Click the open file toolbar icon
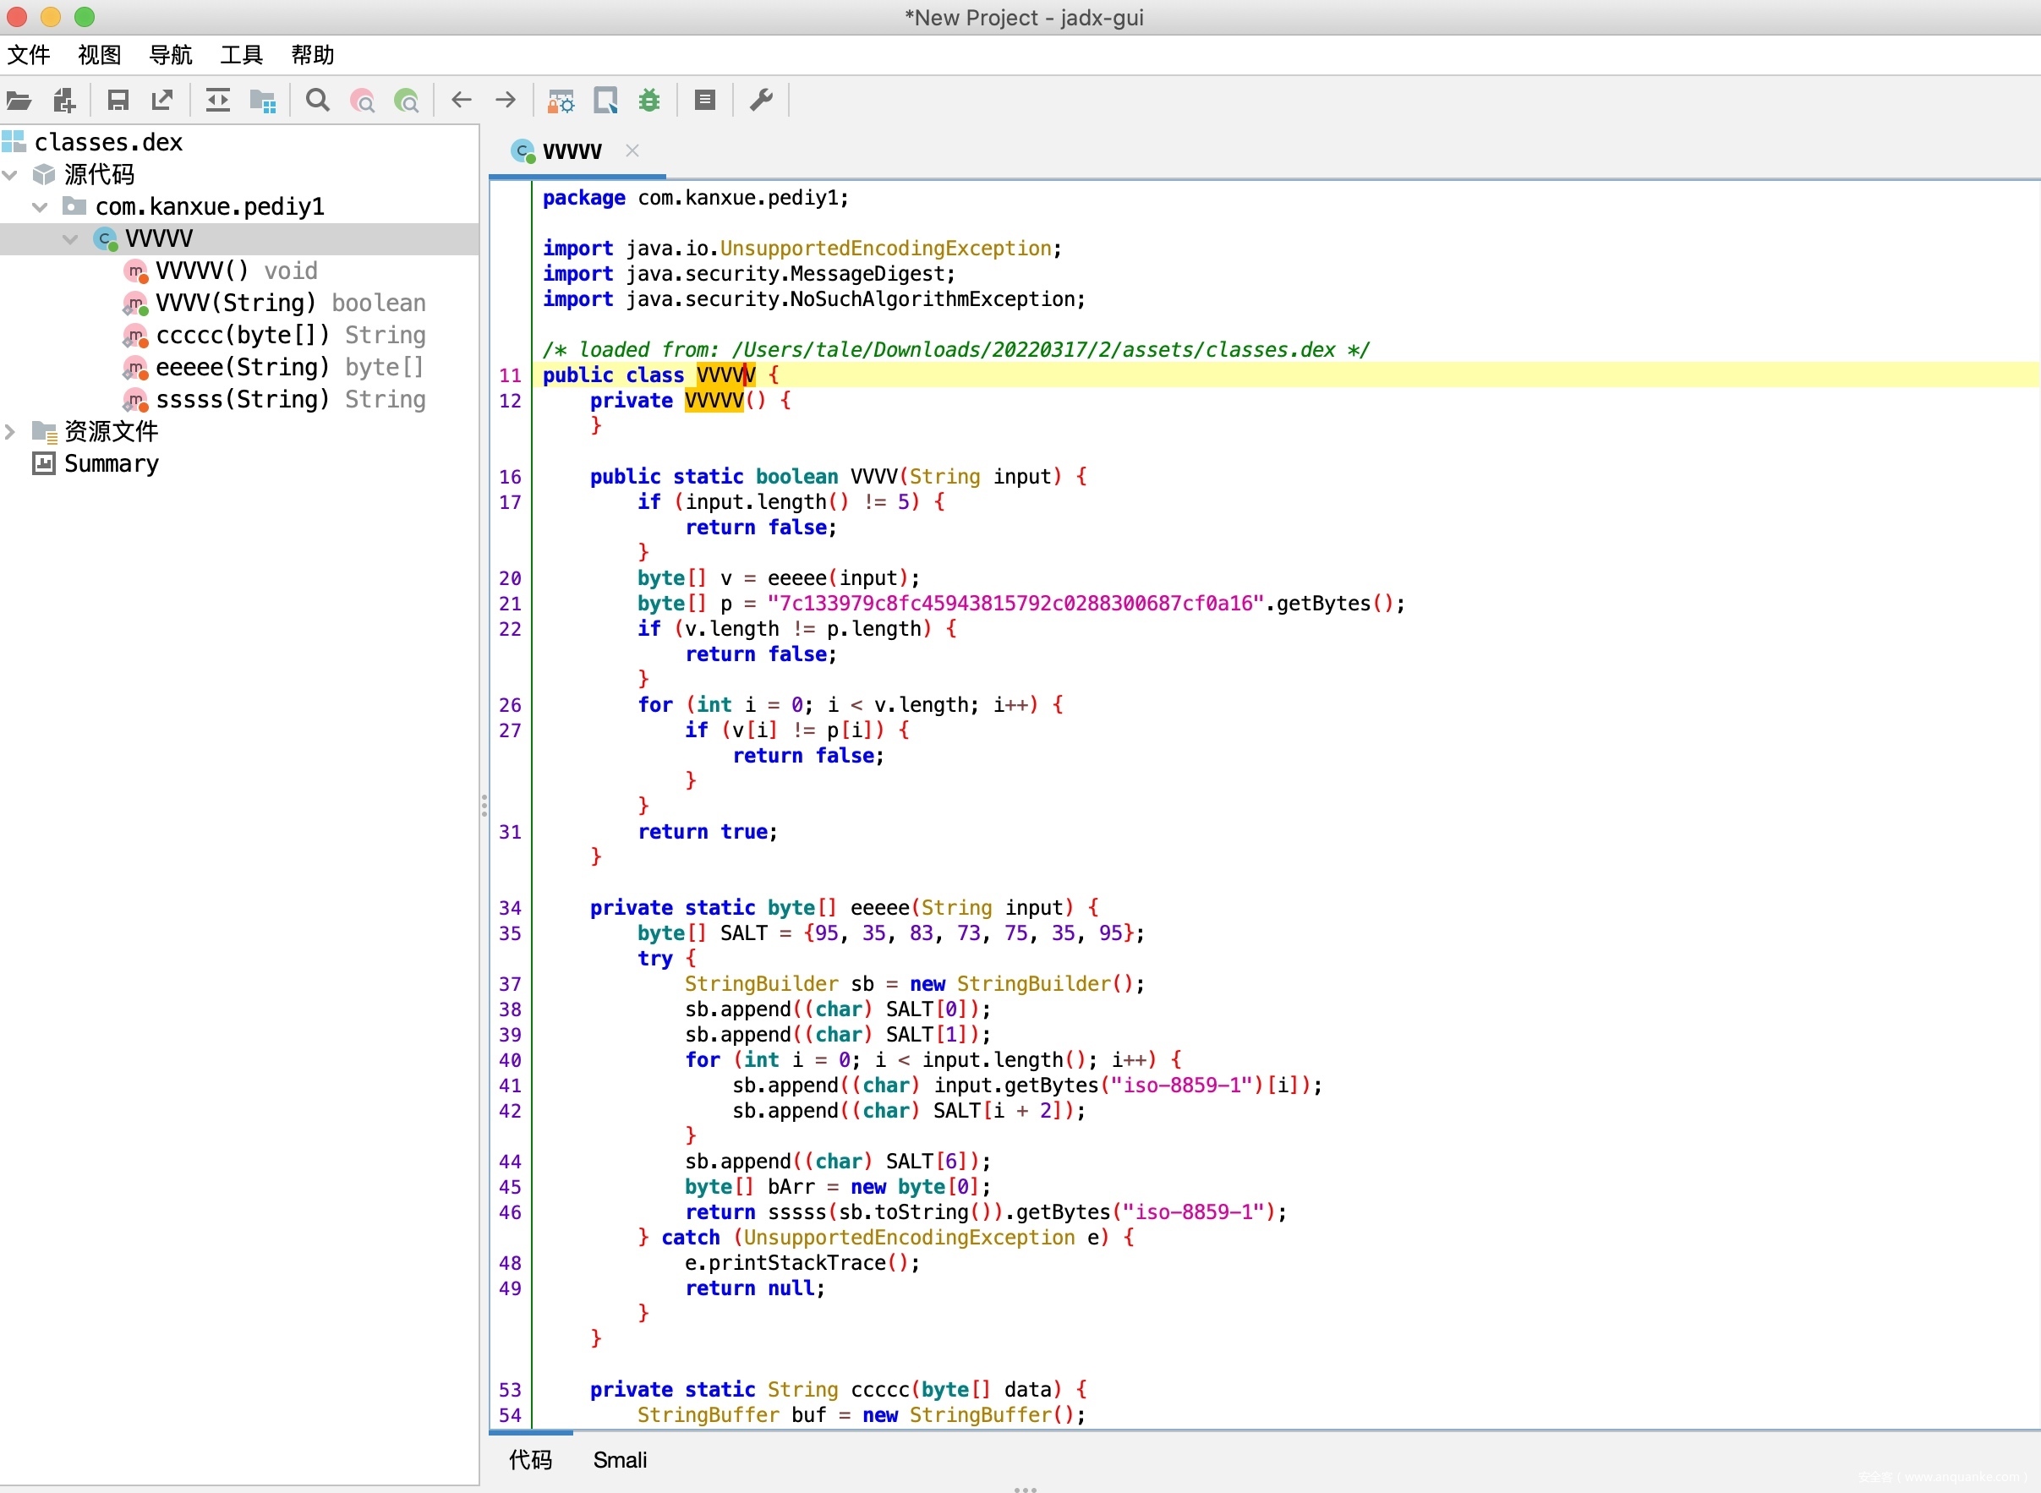Screen dimensions: 2041x1493 point(19,101)
